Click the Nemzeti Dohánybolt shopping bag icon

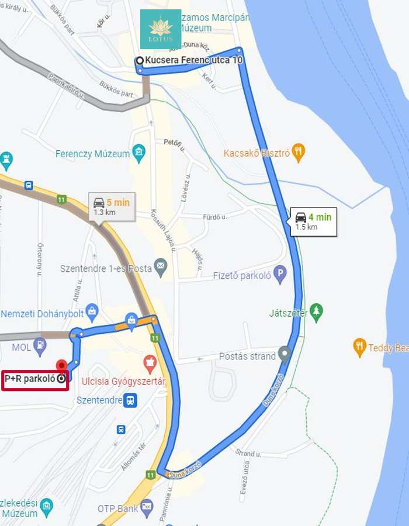pos(92,313)
